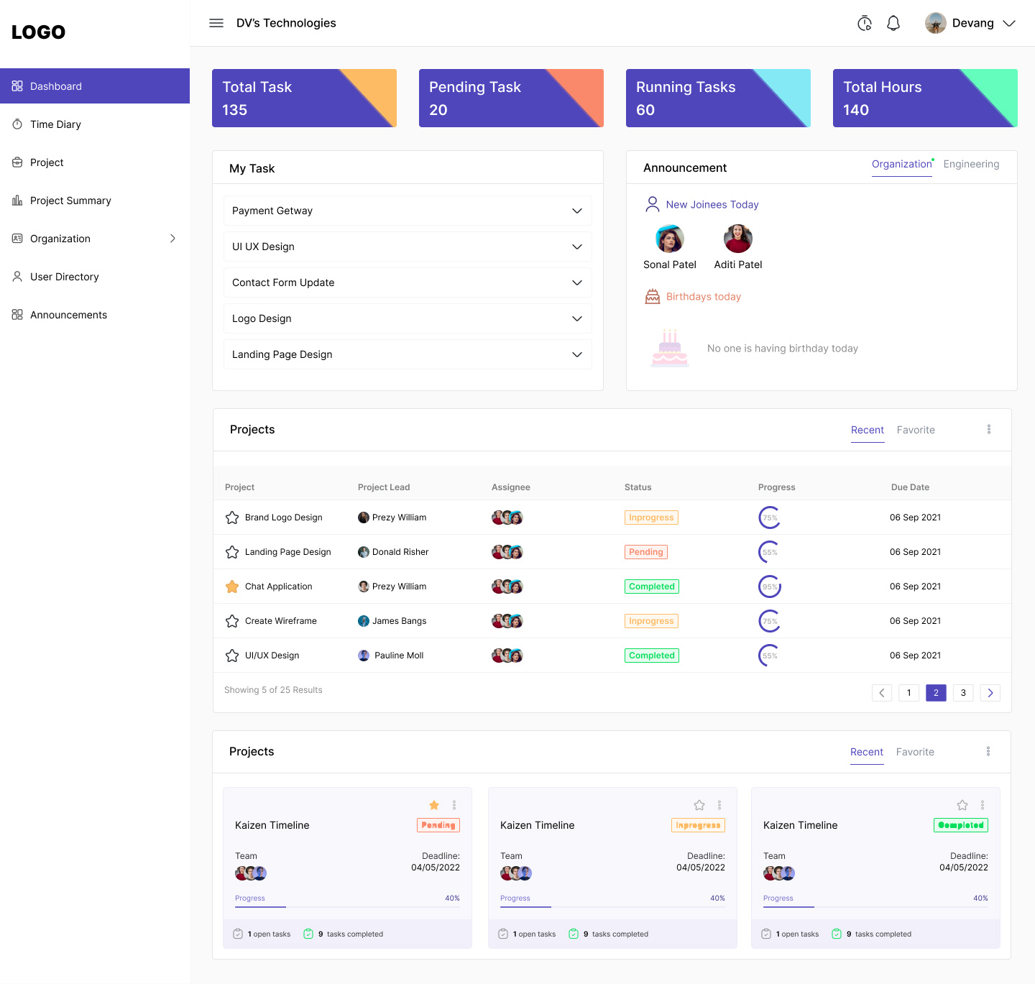Screen dimensions: 1035x984
Task: Open the Favorite projects tab
Action: [916, 430]
